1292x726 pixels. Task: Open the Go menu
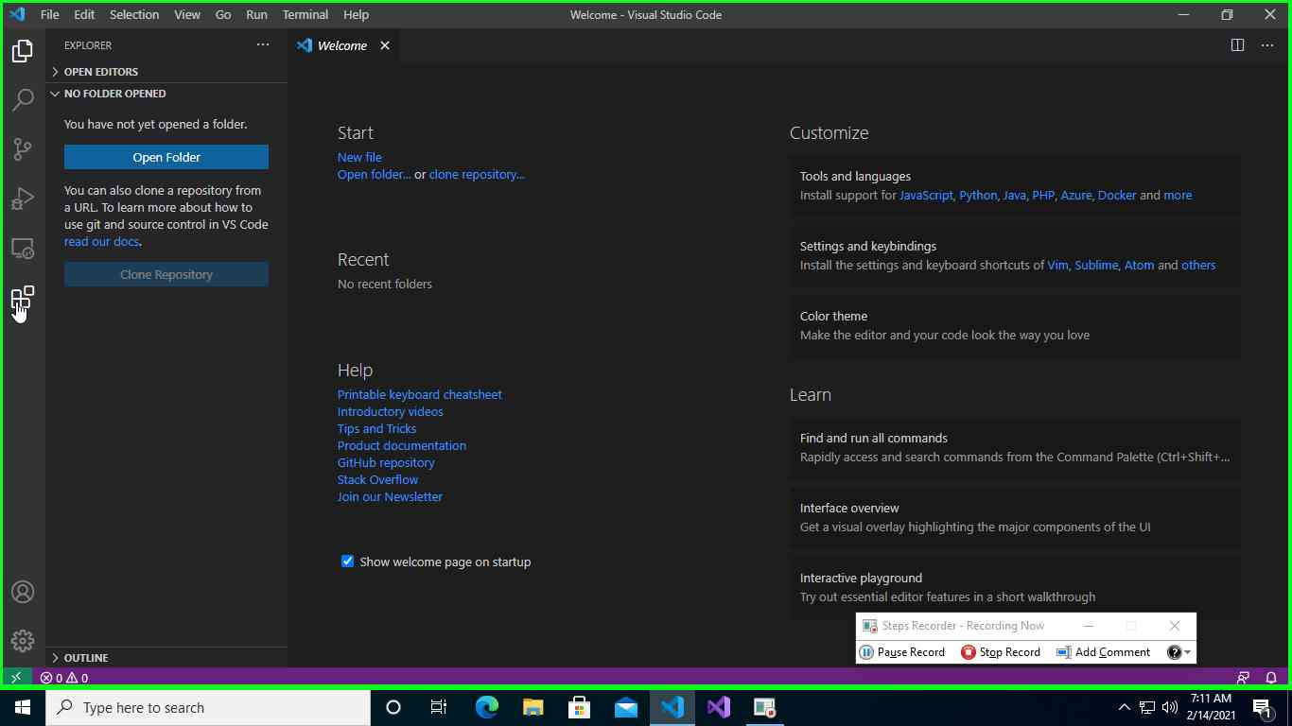pyautogui.click(x=223, y=14)
